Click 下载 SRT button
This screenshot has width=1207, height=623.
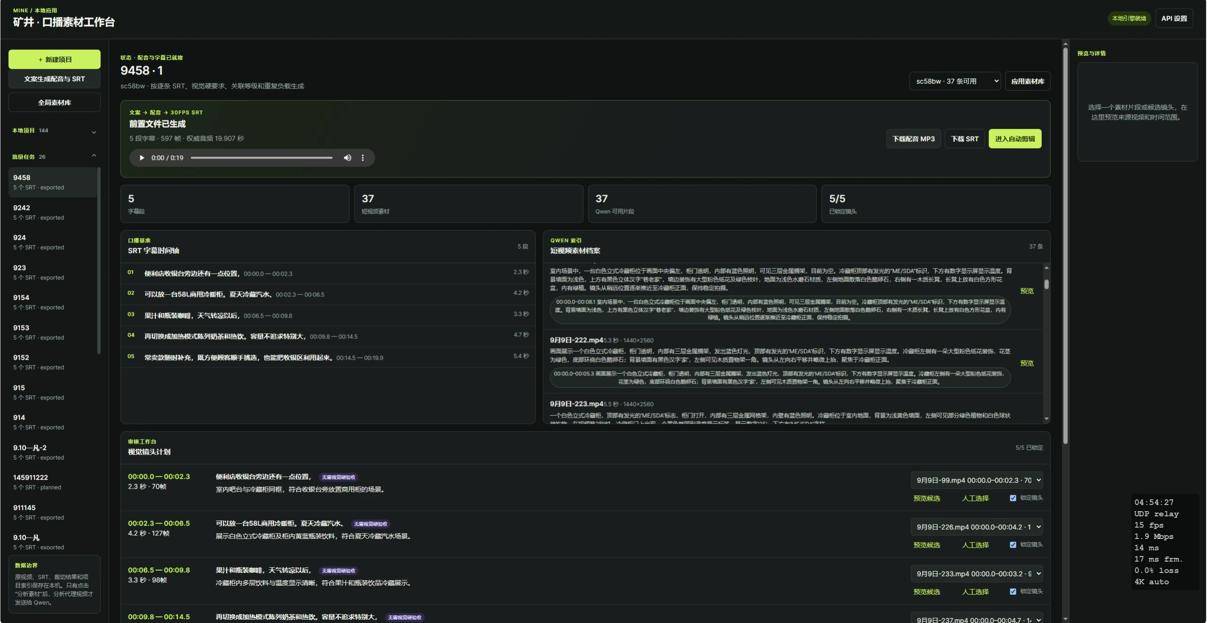[965, 139]
